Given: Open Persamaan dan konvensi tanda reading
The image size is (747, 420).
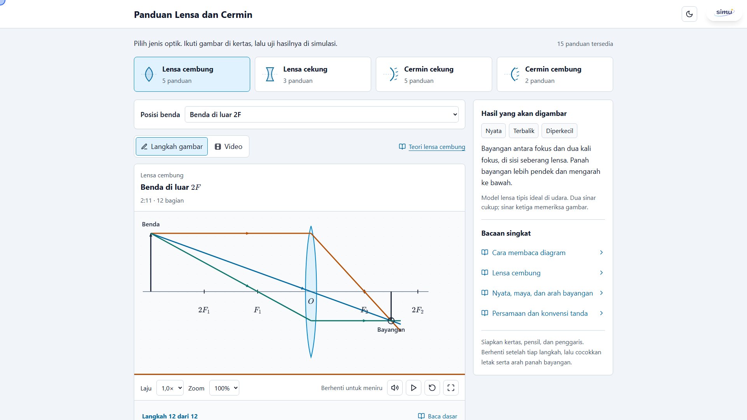Looking at the screenshot, I should pyautogui.click(x=543, y=313).
